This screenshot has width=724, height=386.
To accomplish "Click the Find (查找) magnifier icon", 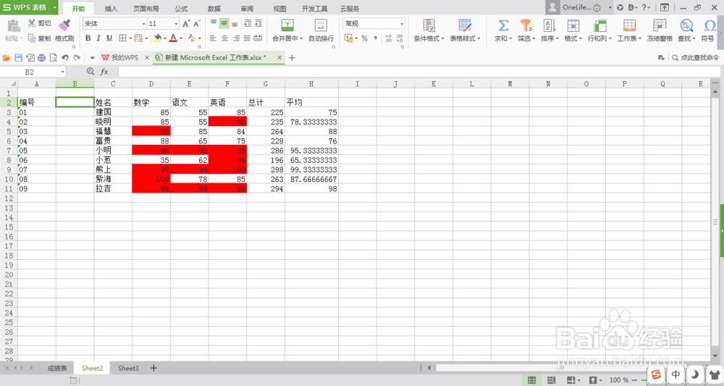I will (x=686, y=25).
